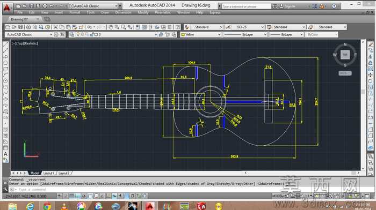Click Open file in the Standard toolbar
The height and width of the screenshot is (210, 376).
click(14, 27)
